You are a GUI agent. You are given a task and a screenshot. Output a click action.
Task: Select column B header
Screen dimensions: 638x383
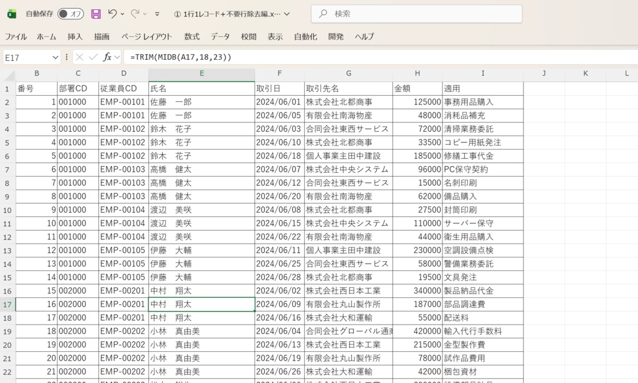pos(37,73)
